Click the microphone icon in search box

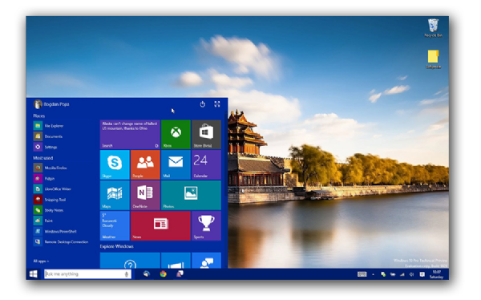coord(127,274)
